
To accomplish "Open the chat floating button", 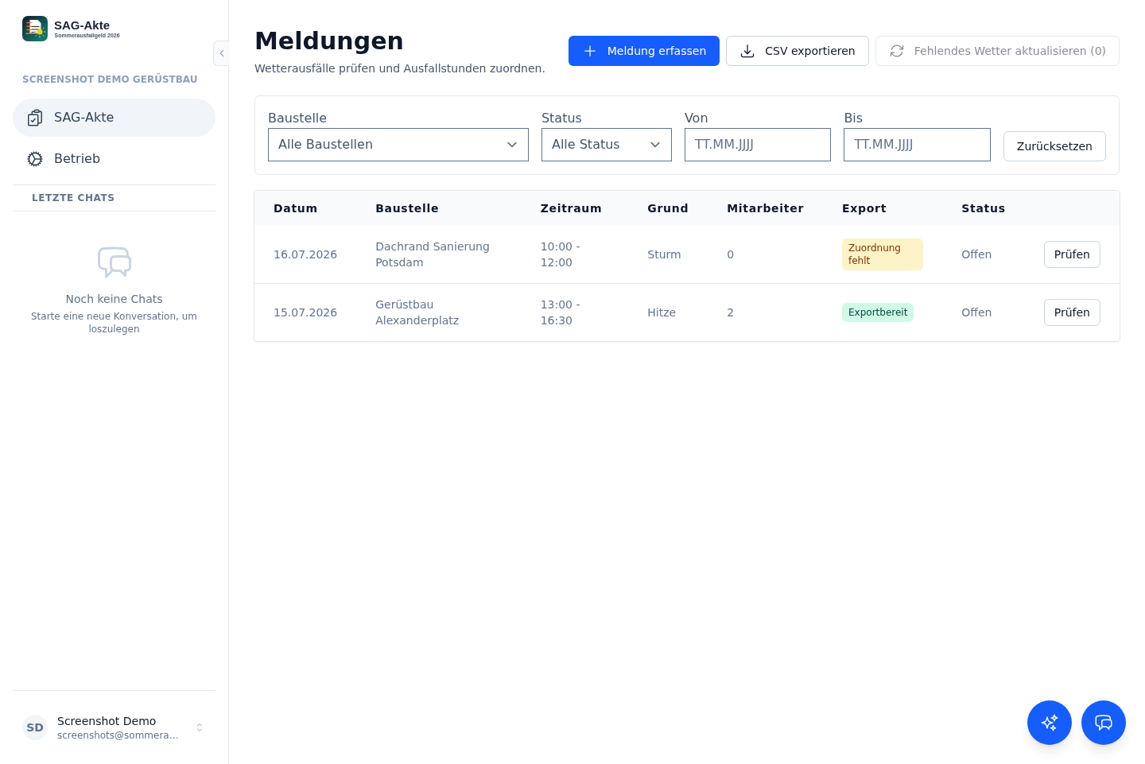I will (1104, 723).
